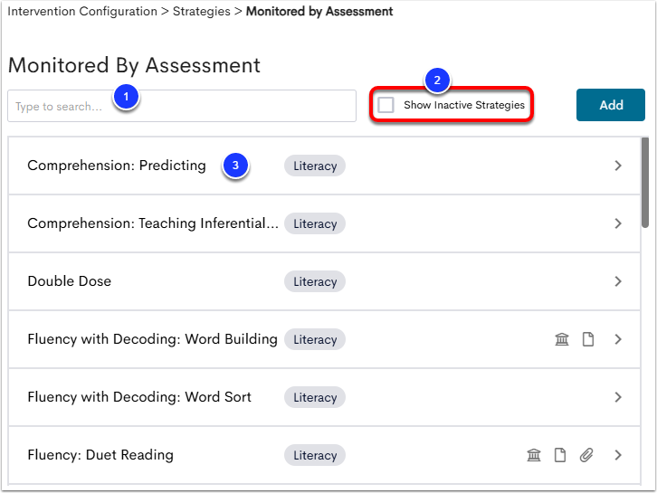Select Fluency with Decoding: Word Building name
This screenshot has height=493, width=657.
coord(153,339)
